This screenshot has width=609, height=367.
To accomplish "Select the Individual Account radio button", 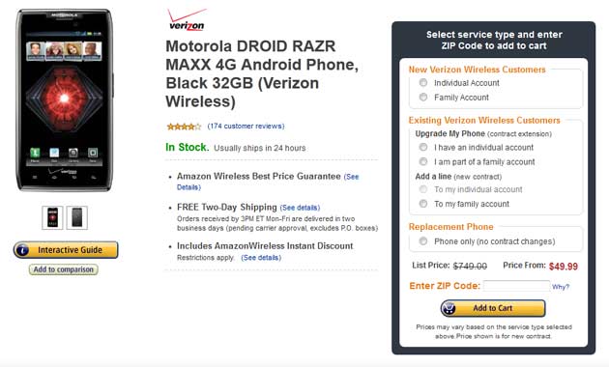I will point(423,83).
